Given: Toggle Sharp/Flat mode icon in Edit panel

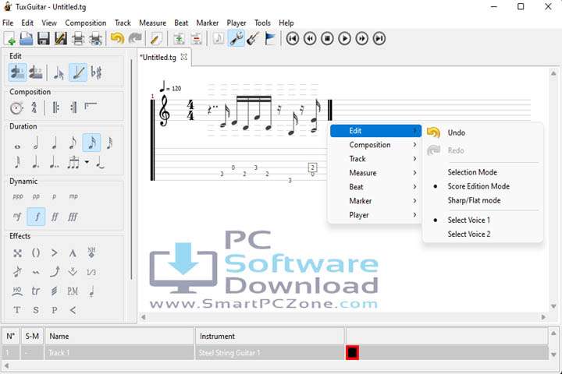Looking at the screenshot, I should [x=97, y=72].
